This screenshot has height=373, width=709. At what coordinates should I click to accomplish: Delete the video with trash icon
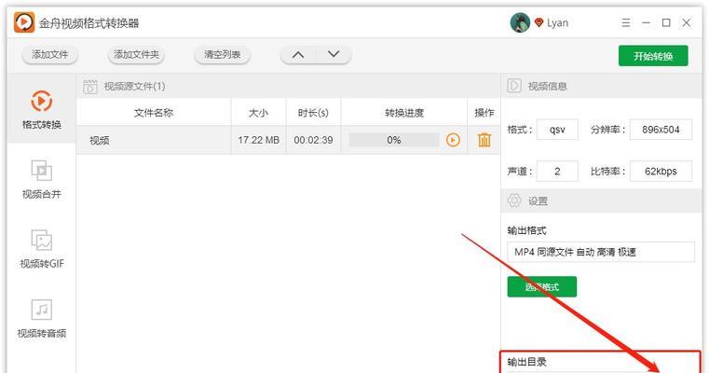[484, 140]
